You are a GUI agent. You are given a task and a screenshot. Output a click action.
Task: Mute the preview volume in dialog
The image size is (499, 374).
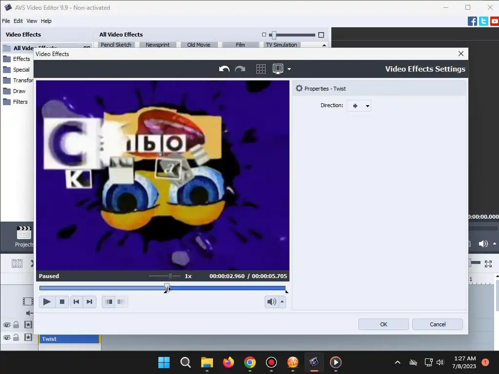pos(271,302)
